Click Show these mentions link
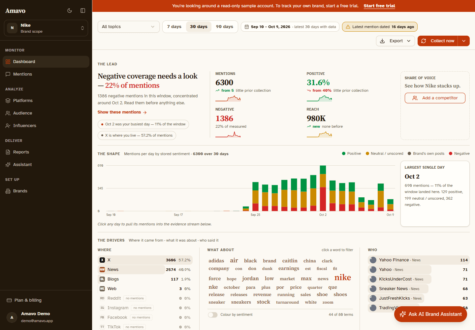The height and width of the screenshot is (330, 475). point(122,112)
